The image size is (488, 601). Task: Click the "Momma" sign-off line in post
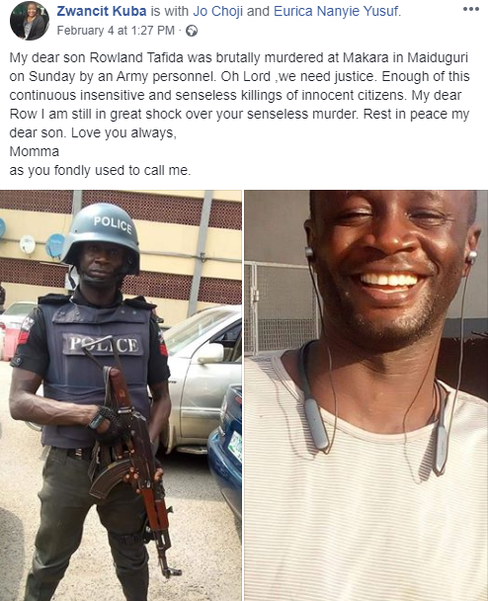(x=35, y=151)
